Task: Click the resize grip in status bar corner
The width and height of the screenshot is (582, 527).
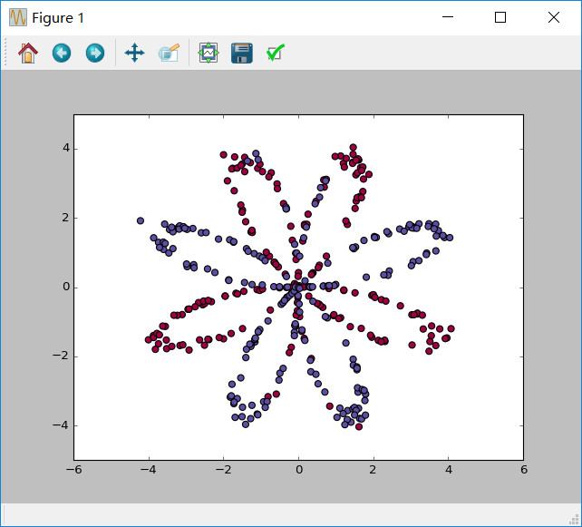Action: 575,520
